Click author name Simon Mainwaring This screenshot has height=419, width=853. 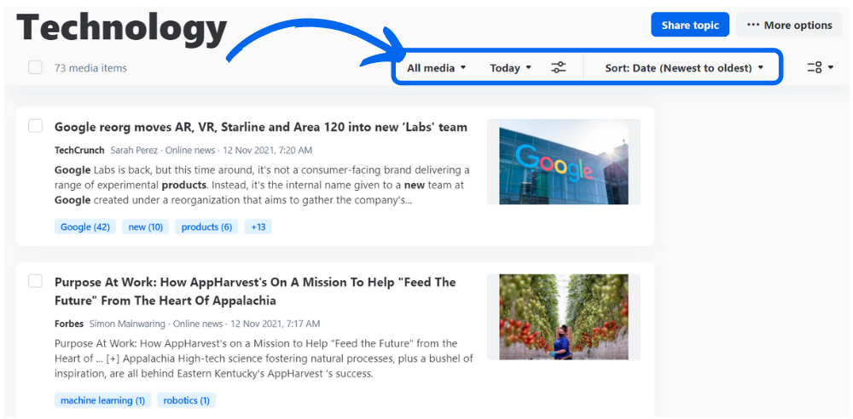(x=127, y=324)
